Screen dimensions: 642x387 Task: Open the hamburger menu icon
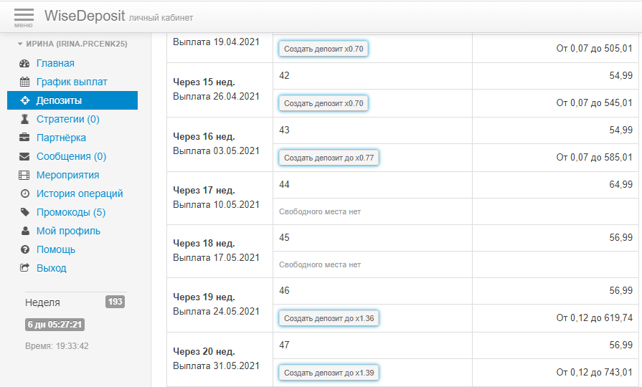tap(24, 16)
